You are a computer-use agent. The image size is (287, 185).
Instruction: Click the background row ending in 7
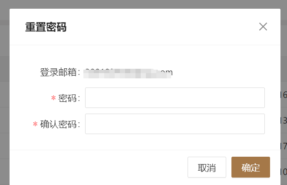pyautogui.click(x=284, y=146)
